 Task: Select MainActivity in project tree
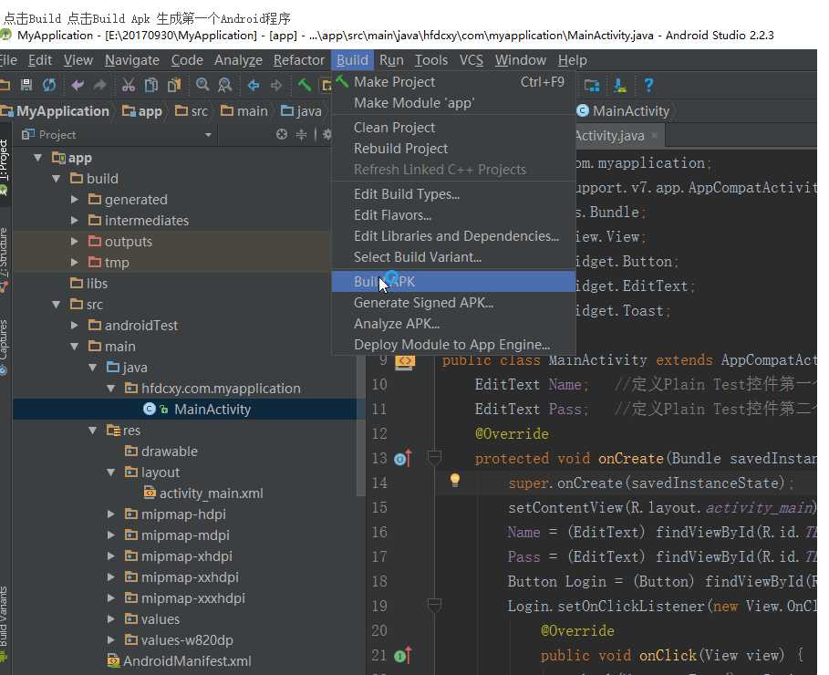coord(212,410)
